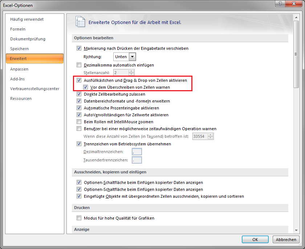Uncheck Markierung nach Drücken der Eingabetaste verschieben

pos(79,48)
